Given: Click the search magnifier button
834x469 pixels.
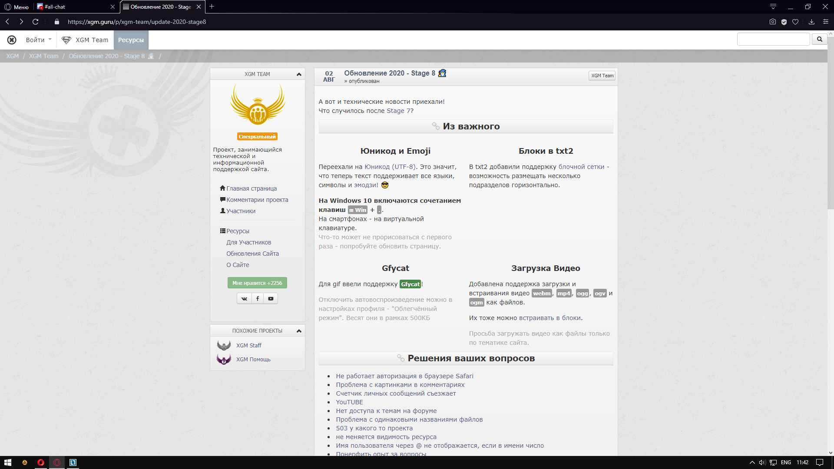Looking at the screenshot, I should (819, 40).
